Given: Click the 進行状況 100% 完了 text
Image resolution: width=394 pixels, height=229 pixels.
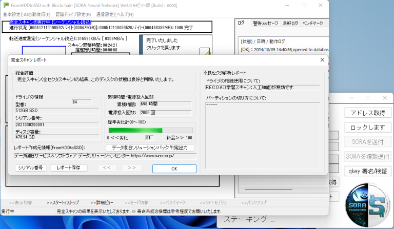Looking at the screenshot, I should pyautogui.click(x=101, y=28).
